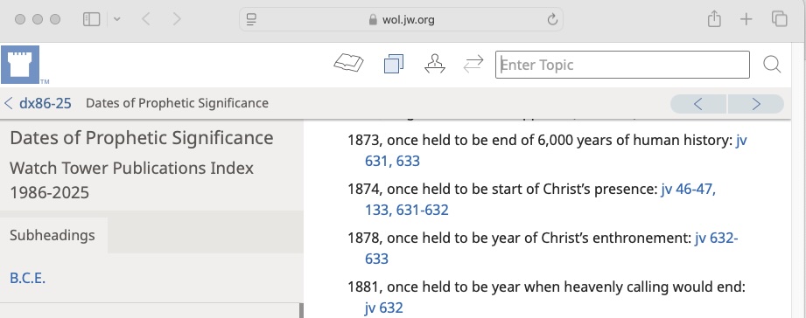This screenshot has height=318, width=806.
Task: Show the tab overview in Safari
Action: point(780,19)
